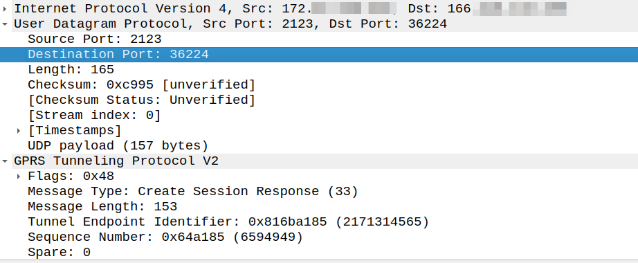Click the Timestamps label
638x263 pixels.
[x=75, y=131]
